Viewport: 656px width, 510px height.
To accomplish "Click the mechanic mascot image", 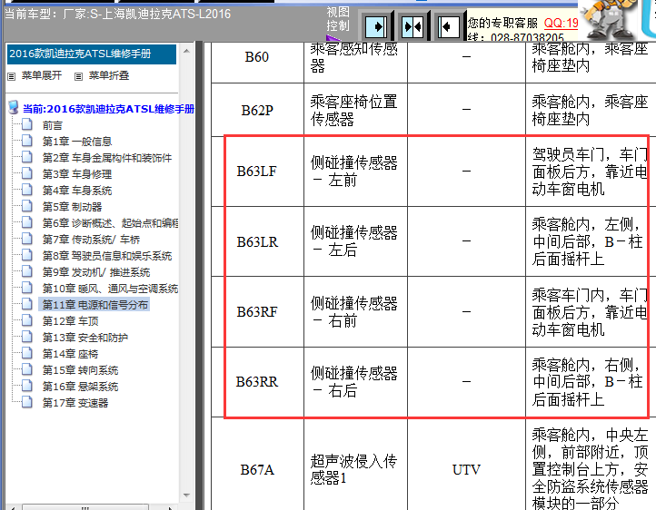I will (x=609, y=19).
